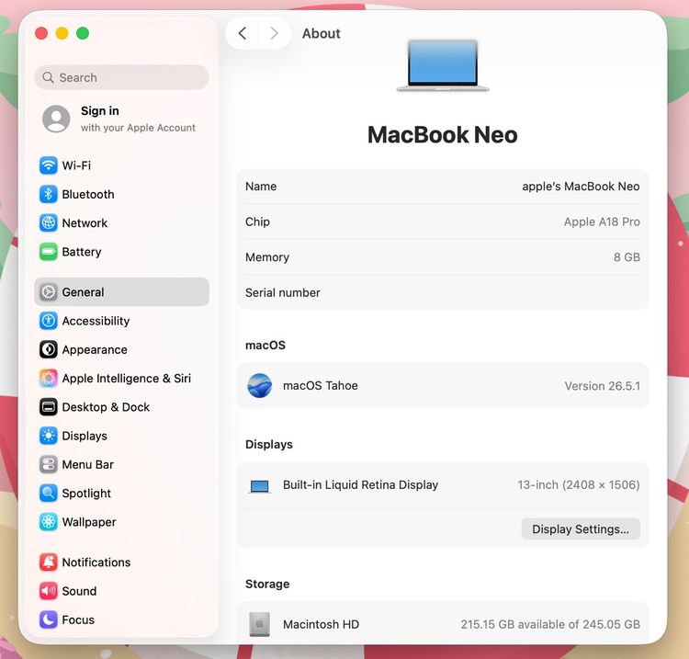
Task: Click the Built-in display laptop icon
Action: tap(260, 486)
